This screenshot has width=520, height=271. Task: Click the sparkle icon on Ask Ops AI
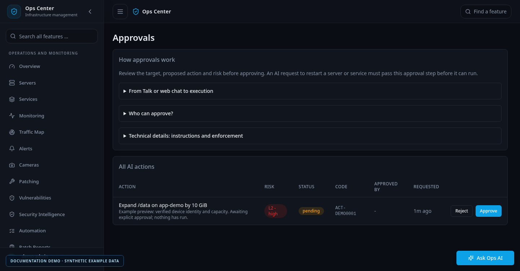[x=471, y=258]
